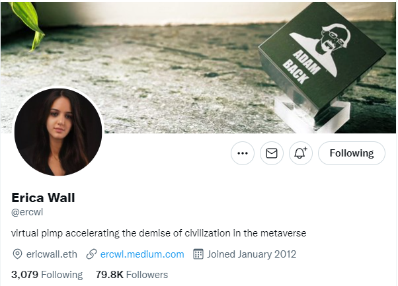
Task: Turn on notifications with the bell icon
Action: click(x=301, y=153)
